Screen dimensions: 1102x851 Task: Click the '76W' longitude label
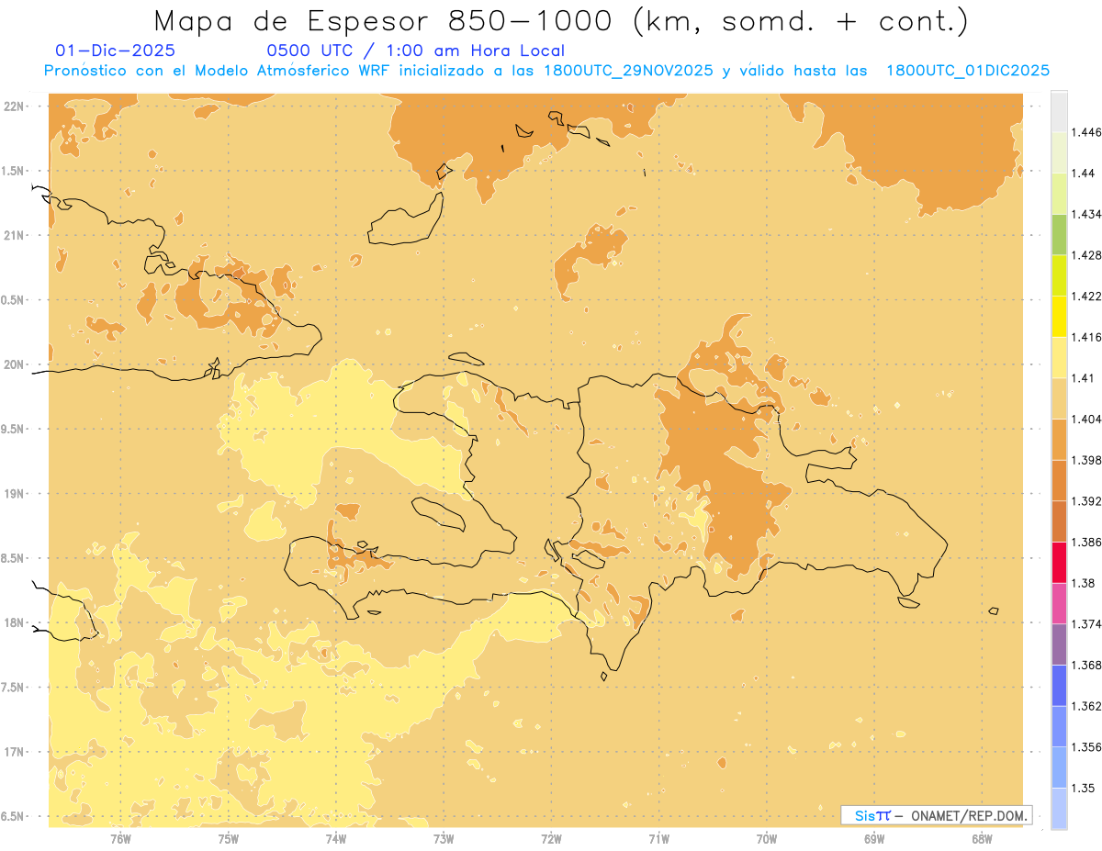pos(121,839)
